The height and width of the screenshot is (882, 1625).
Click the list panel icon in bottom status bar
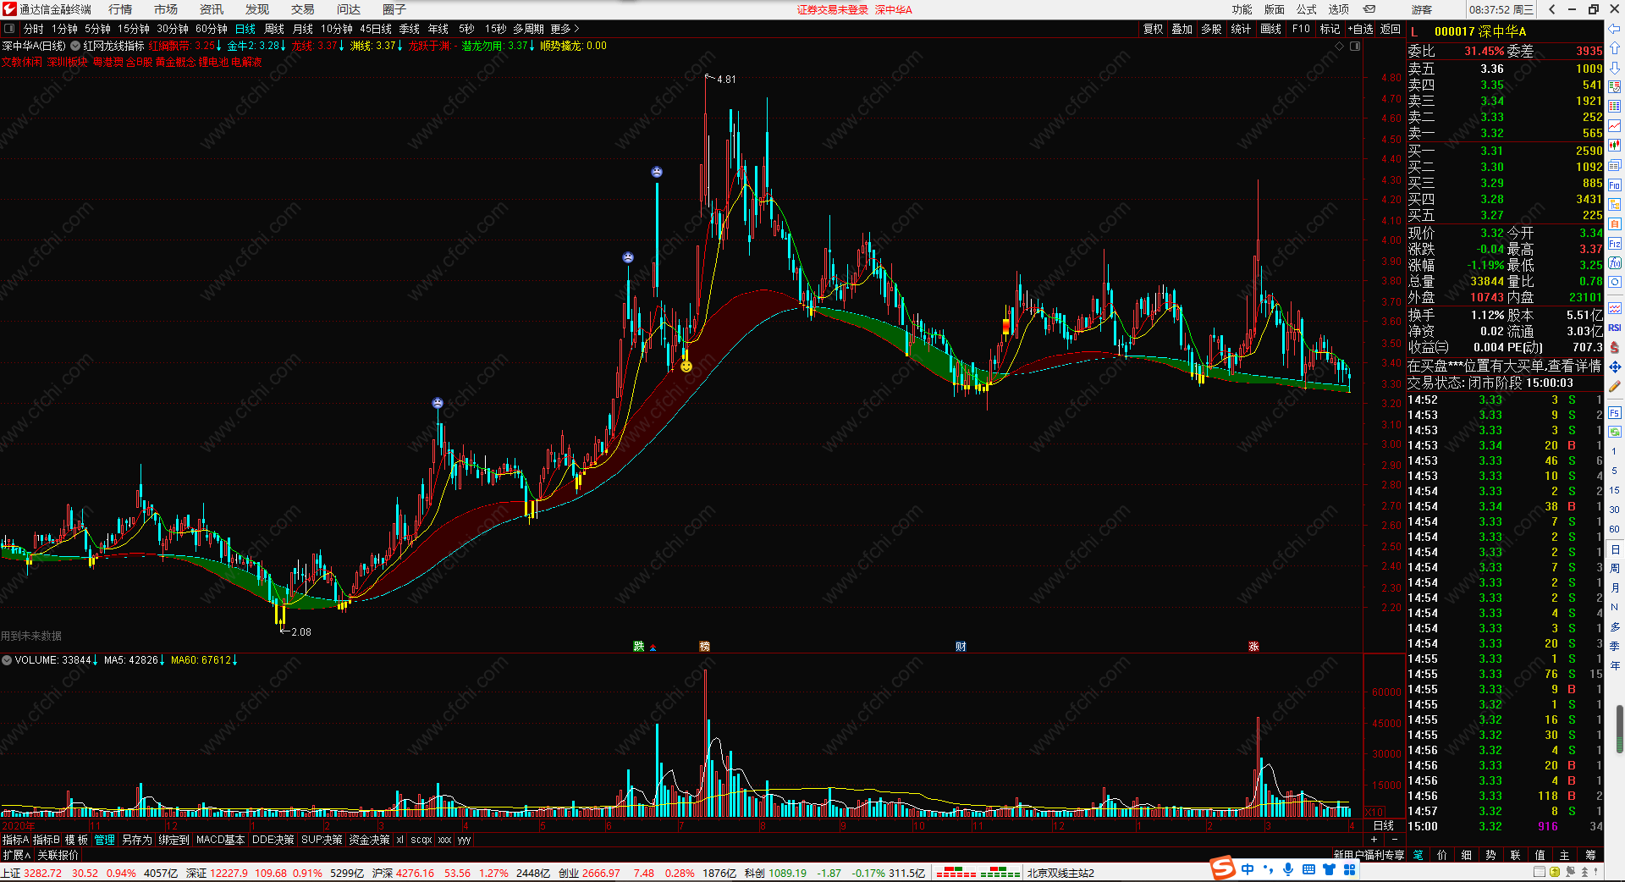[x=1539, y=872]
